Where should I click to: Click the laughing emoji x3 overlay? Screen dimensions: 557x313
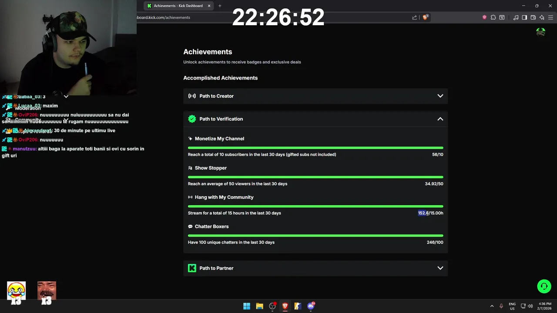coord(16,293)
